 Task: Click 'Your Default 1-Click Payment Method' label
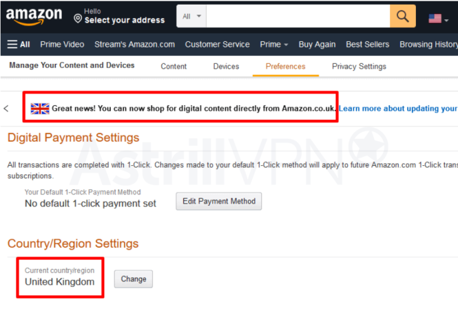tap(83, 192)
